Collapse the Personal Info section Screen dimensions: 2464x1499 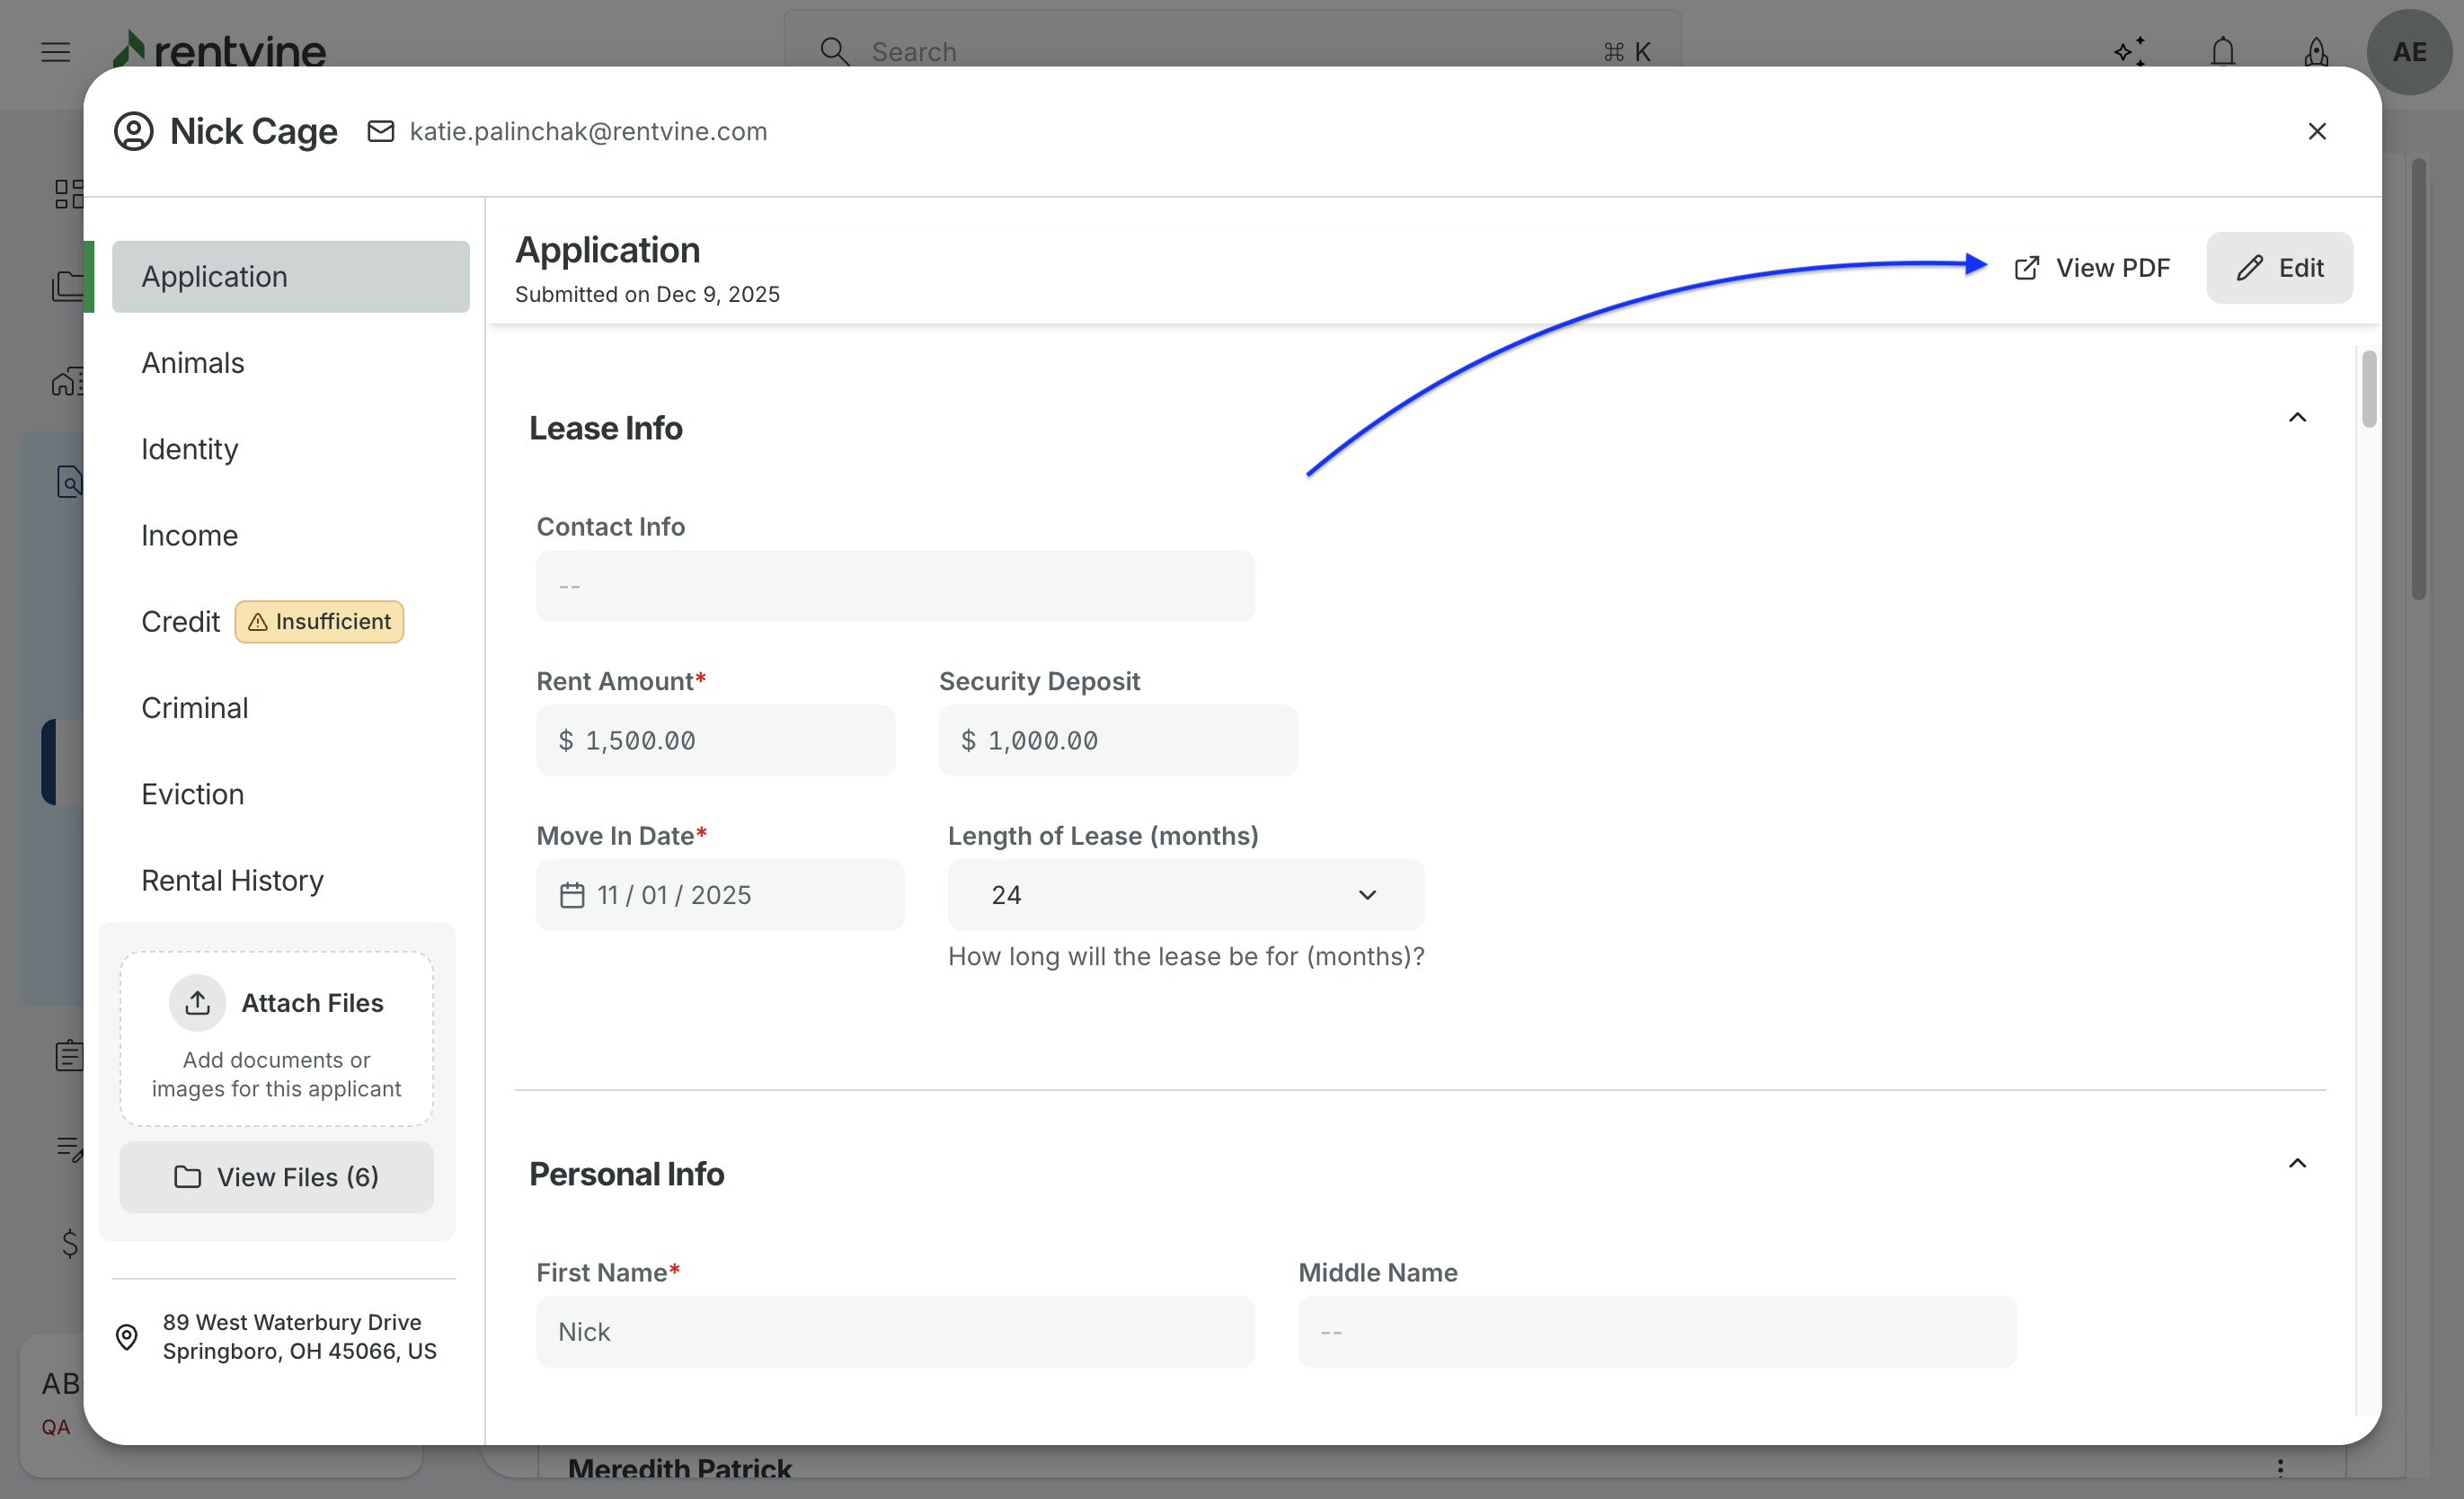click(2297, 1163)
